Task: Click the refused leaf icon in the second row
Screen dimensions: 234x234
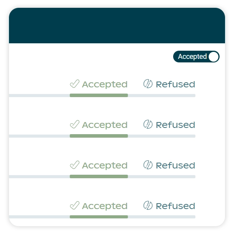Action: click(148, 124)
